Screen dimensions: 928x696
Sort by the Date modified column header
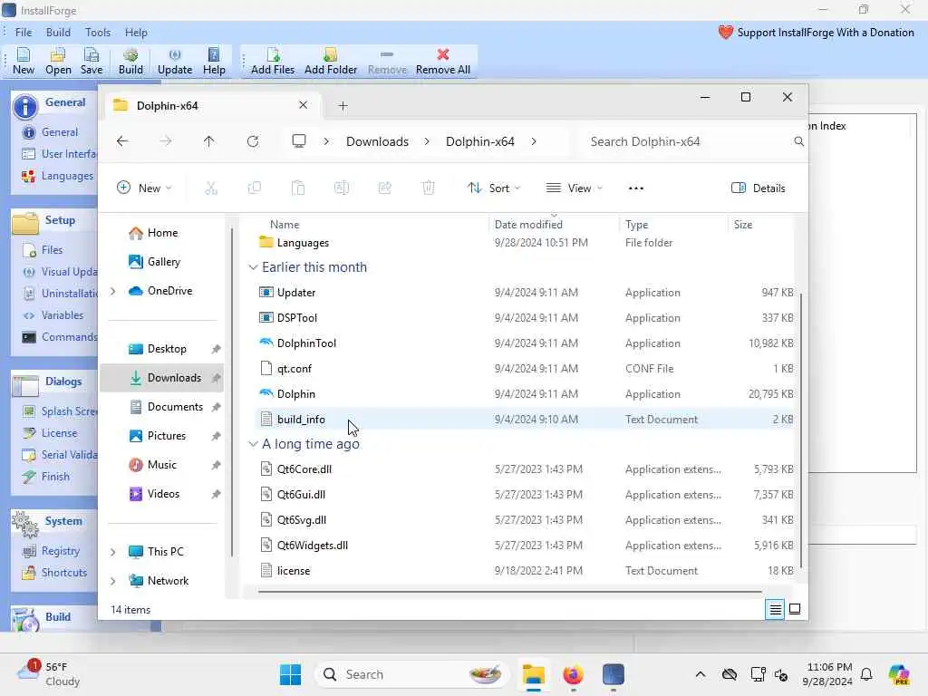(528, 225)
